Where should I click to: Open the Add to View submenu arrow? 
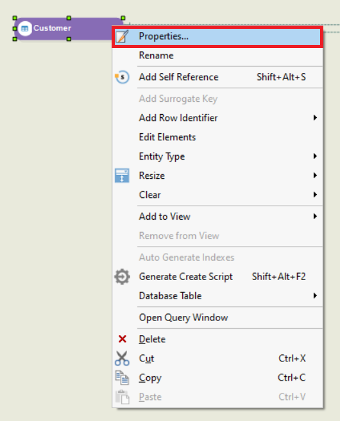pos(315,216)
